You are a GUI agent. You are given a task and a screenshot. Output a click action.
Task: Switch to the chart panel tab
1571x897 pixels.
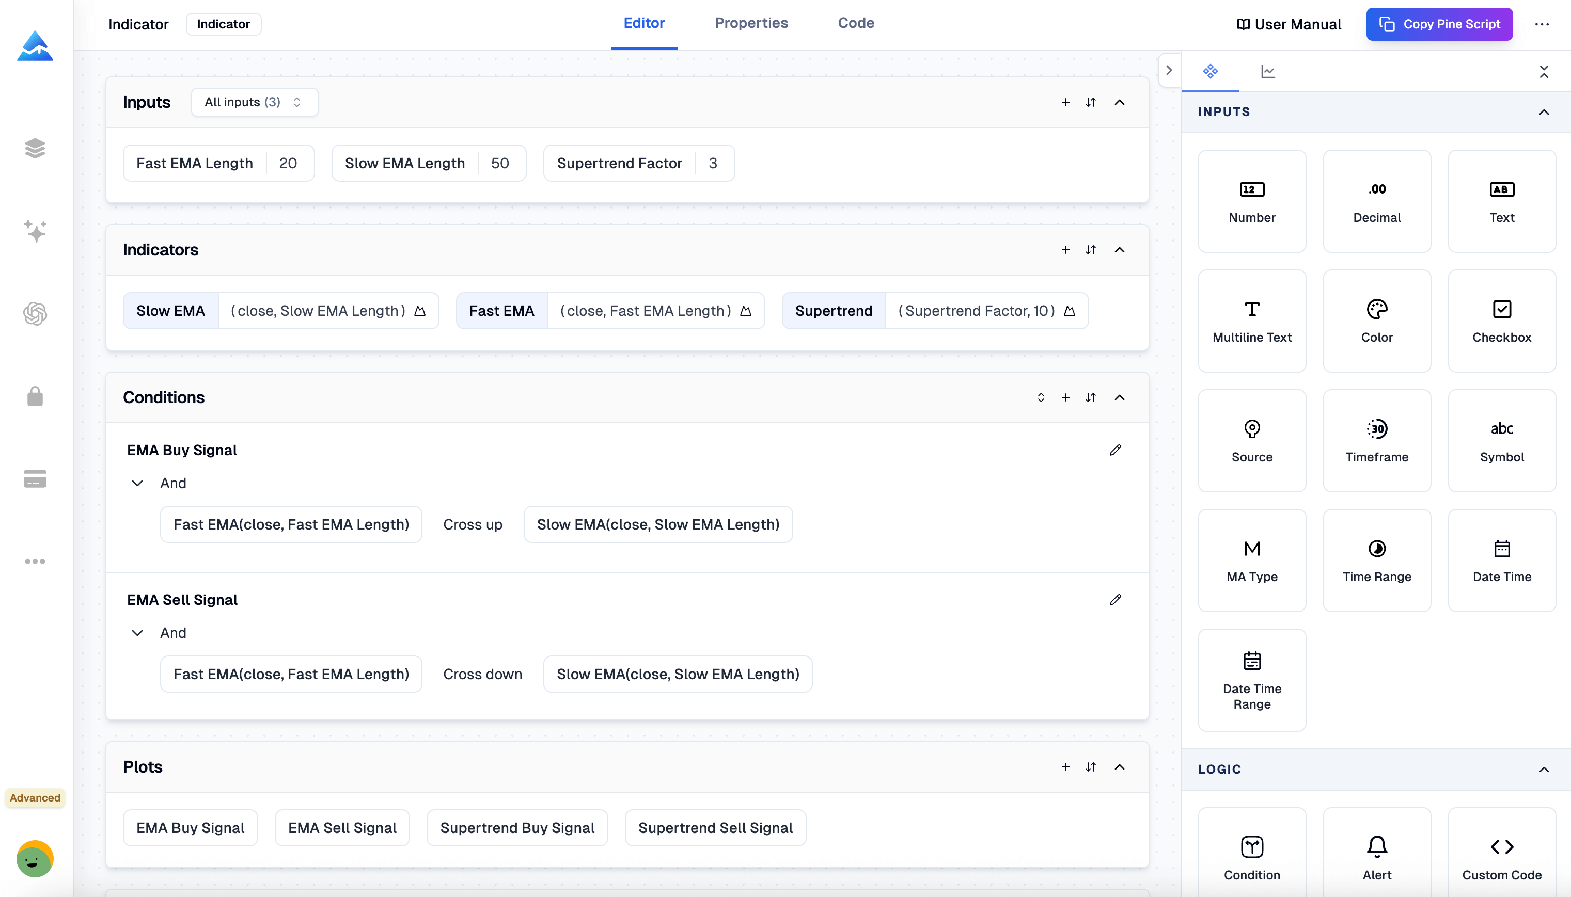(x=1268, y=71)
